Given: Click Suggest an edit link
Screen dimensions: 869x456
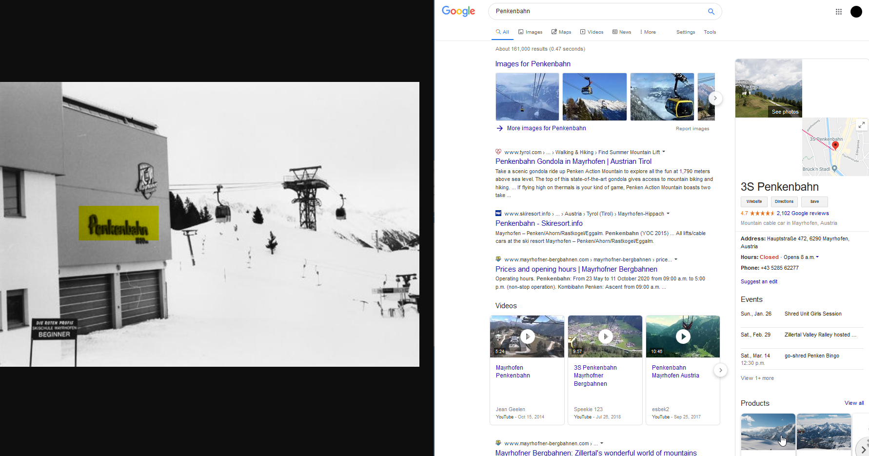Looking at the screenshot, I should tap(759, 281).
